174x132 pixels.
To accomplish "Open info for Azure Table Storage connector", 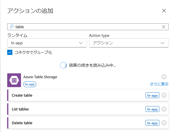I will [164, 77].
